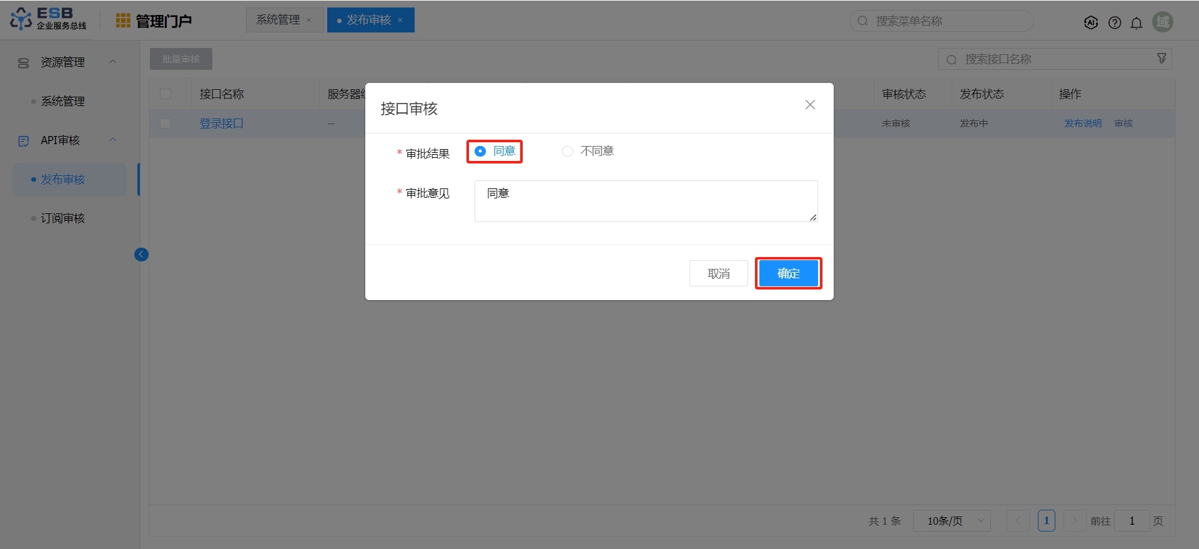Collapse the 资源管理 menu group

pyautogui.click(x=113, y=62)
